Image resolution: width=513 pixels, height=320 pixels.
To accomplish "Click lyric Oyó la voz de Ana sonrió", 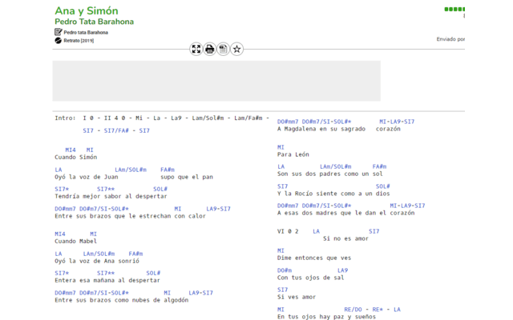I will point(97,261).
